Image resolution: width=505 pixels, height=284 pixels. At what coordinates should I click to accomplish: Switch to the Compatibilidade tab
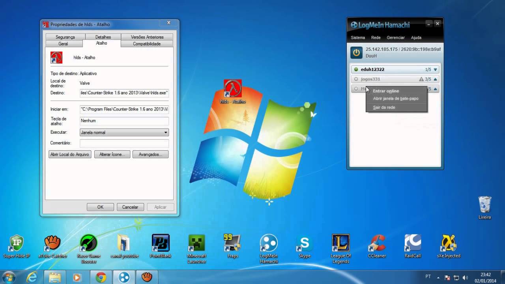(147, 44)
